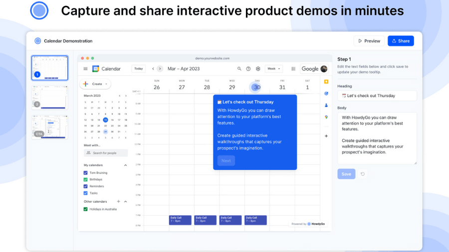This screenshot has height=252, width=449.
Task: Click the blue Share button
Action: tap(401, 41)
